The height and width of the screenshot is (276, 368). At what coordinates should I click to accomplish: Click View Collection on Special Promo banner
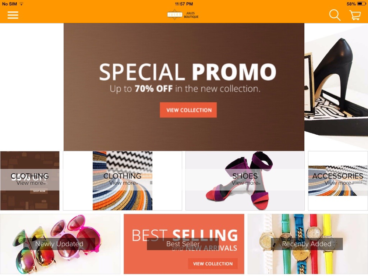188,110
